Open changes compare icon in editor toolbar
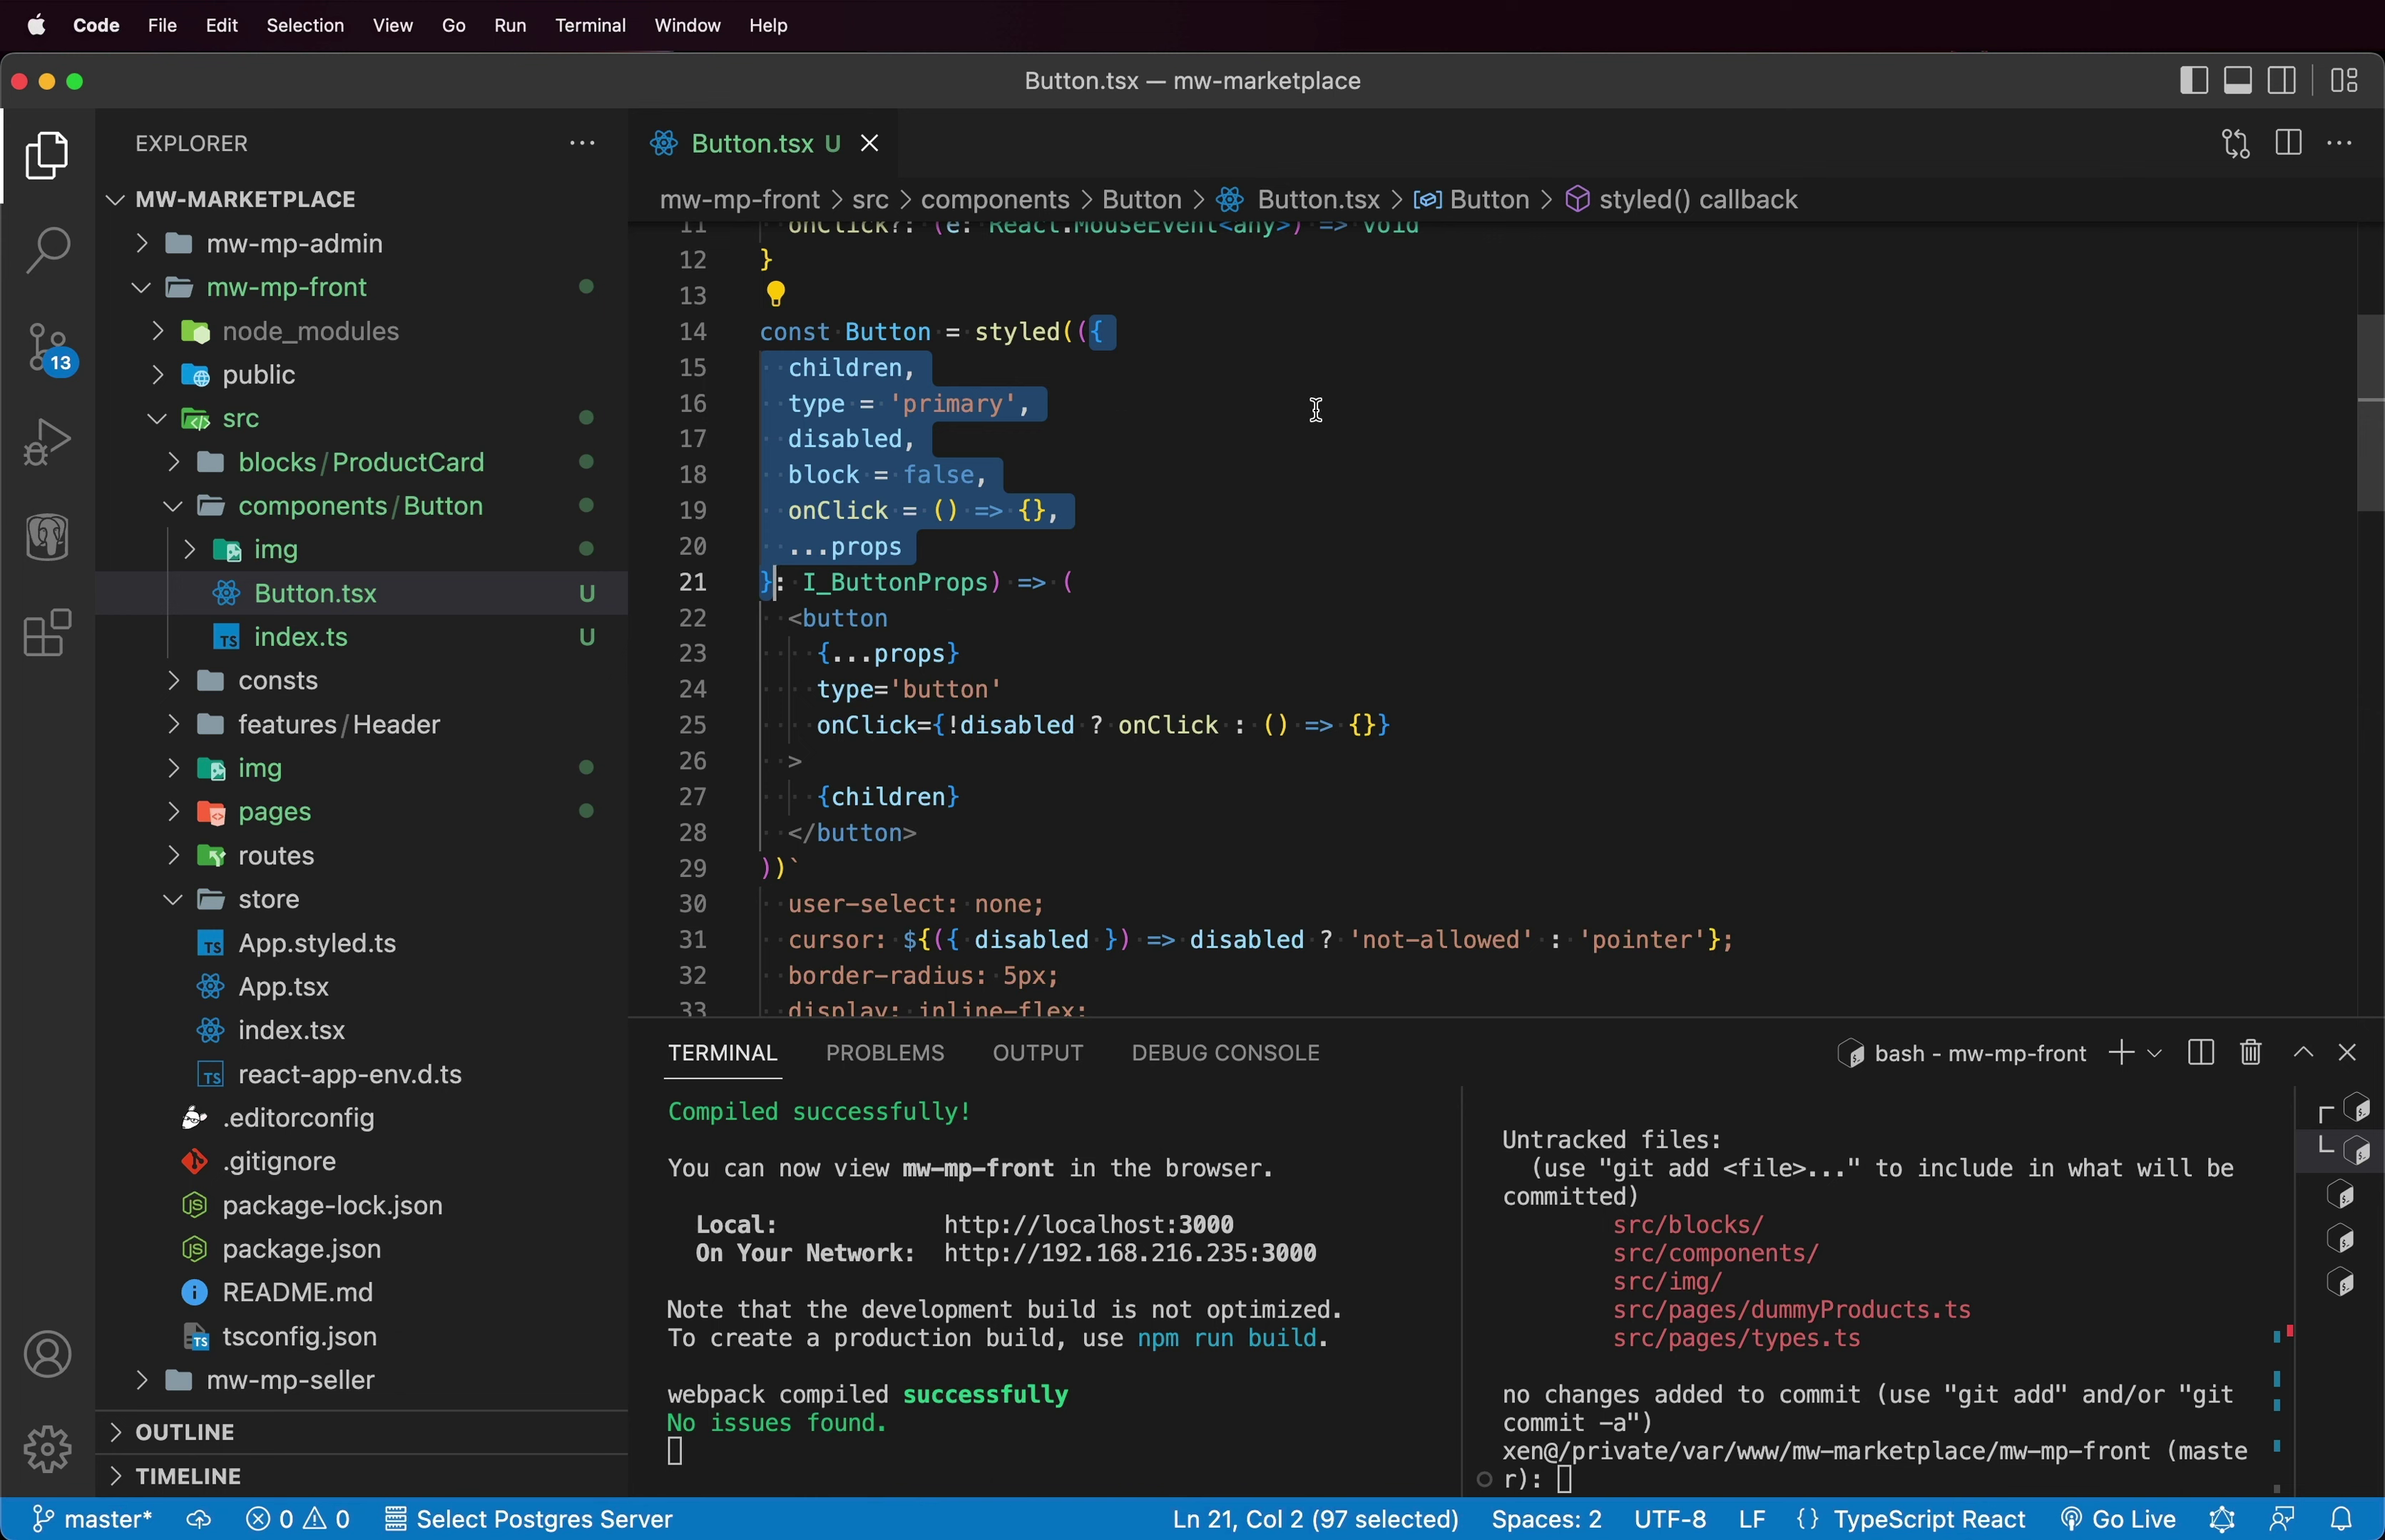Viewport: 2385px width, 1540px height. tap(2236, 143)
